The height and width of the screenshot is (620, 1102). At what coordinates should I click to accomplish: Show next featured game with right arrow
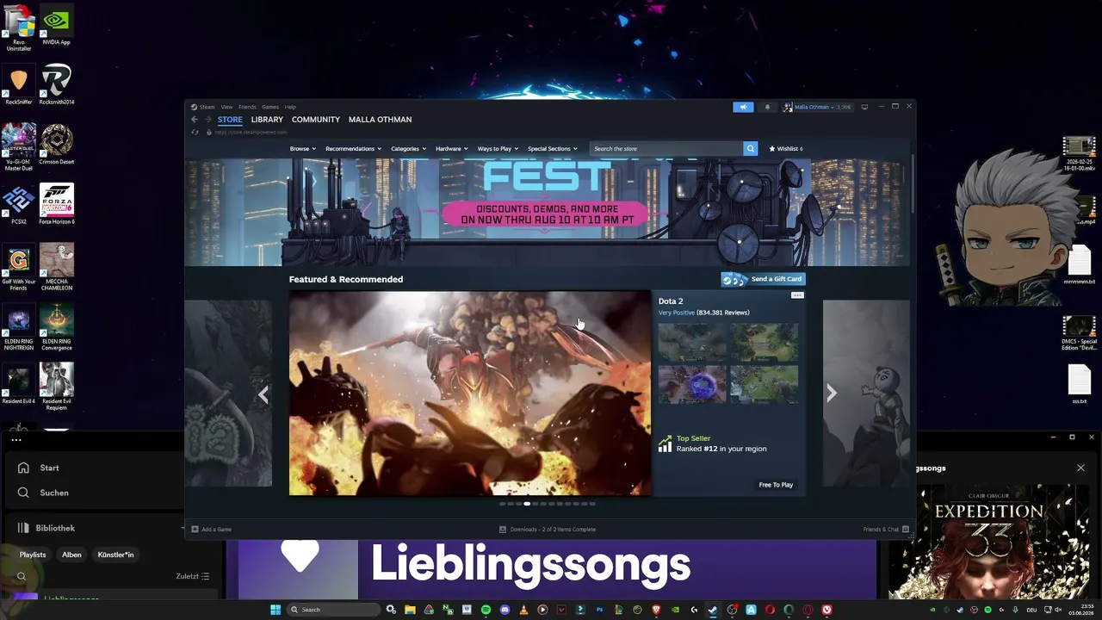831,394
